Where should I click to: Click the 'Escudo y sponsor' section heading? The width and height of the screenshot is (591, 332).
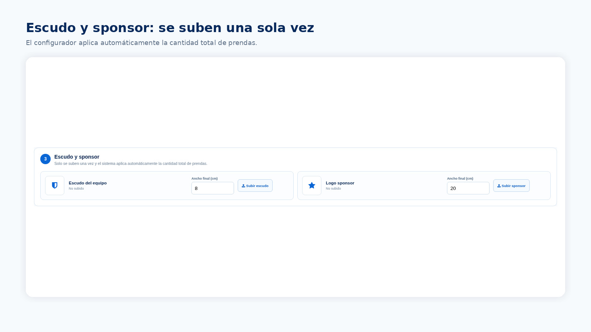[77, 157]
